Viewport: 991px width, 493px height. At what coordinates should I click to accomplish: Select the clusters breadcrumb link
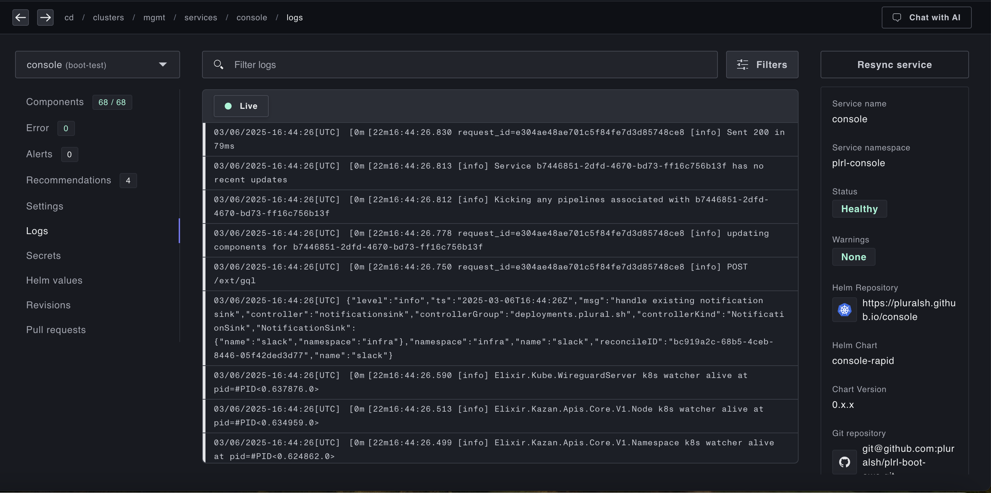coord(109,17)
